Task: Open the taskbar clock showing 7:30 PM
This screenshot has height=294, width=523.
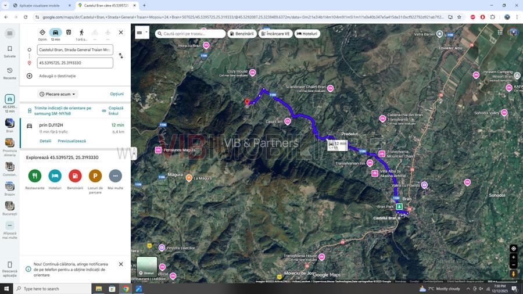Action: (x=500, y=289)
